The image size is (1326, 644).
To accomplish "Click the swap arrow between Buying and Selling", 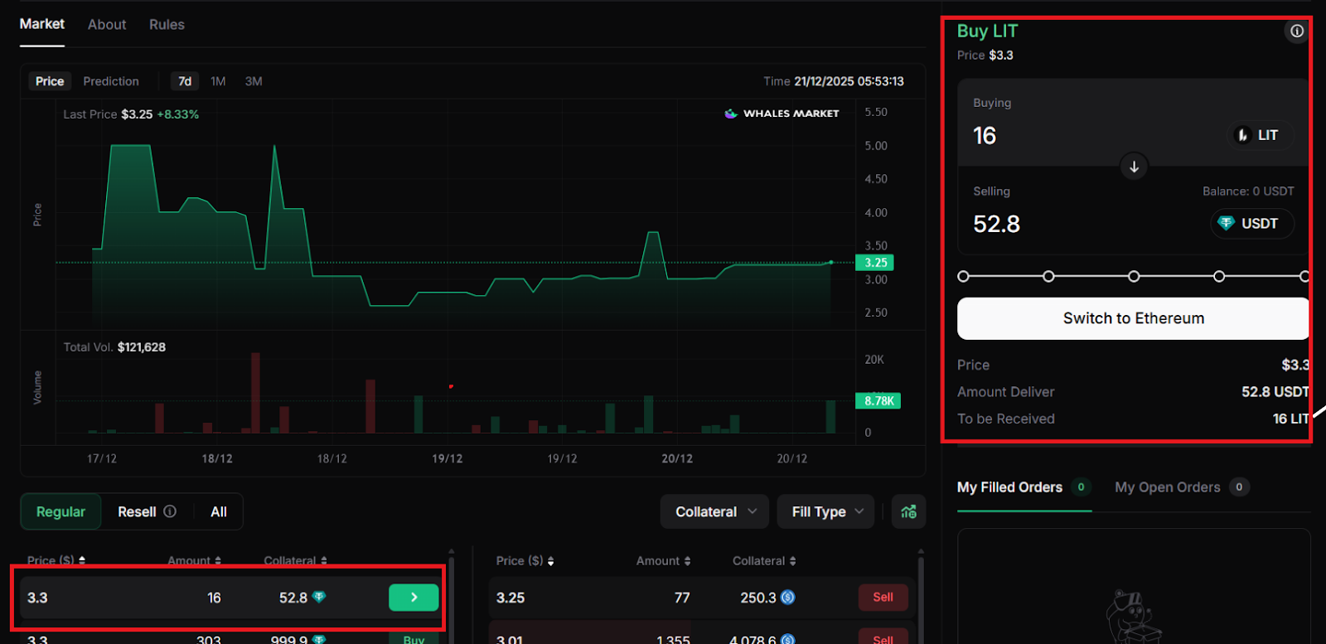I will coord(1134,167).
